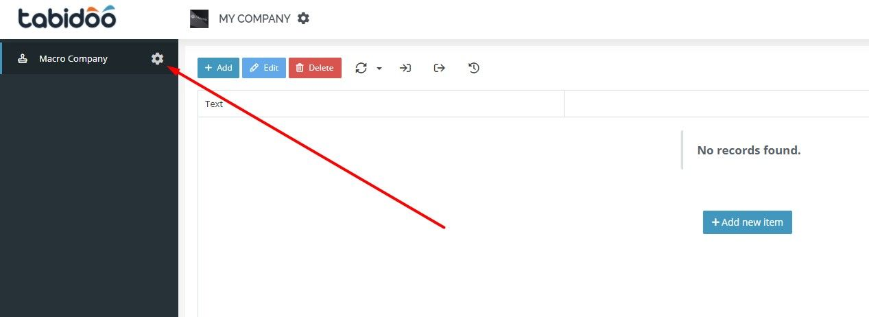869x317 pixels.
Task: Click the company thumbnail image
Action: (199, 19)
